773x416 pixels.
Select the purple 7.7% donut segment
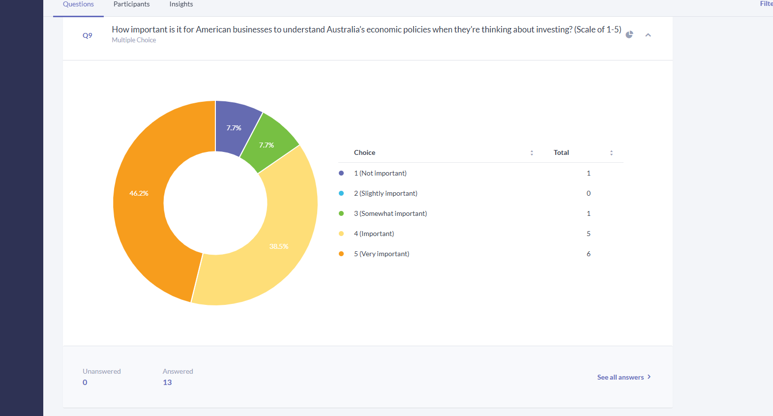[x=235, y=127]
